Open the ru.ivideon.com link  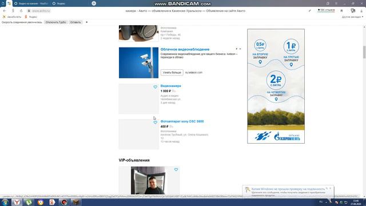[194, 73]
